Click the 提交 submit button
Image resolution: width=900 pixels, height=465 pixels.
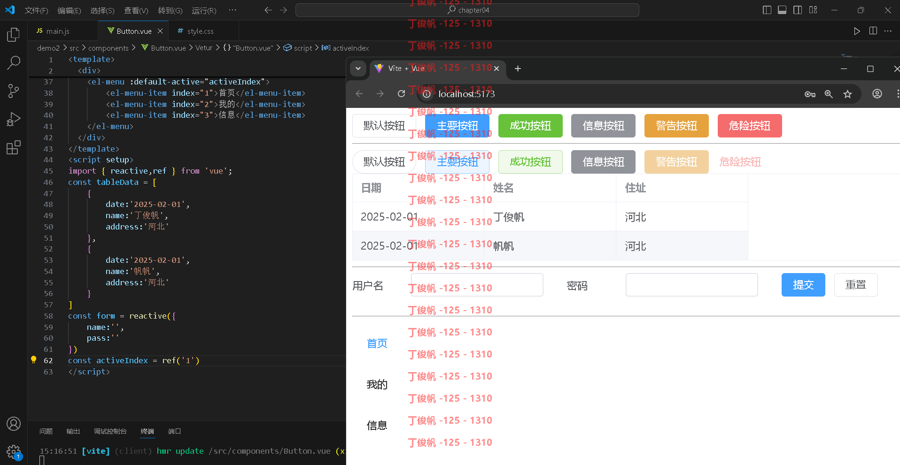coord(803,285)
